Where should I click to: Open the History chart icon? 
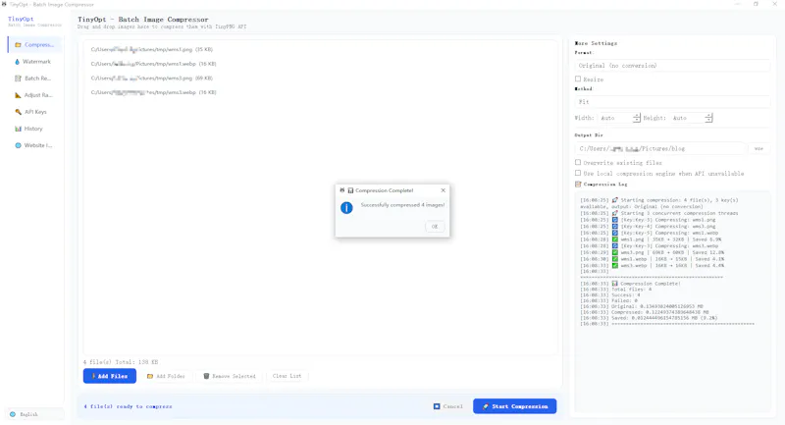18,129
